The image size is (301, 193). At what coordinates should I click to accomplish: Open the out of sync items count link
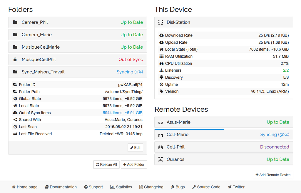tap(123, 113)
